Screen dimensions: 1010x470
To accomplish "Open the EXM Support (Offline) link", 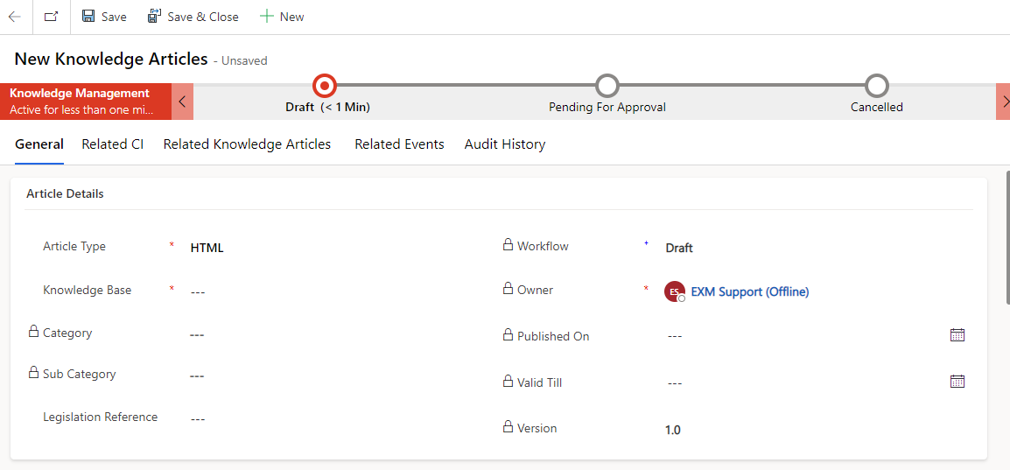I will pos(750,291).
